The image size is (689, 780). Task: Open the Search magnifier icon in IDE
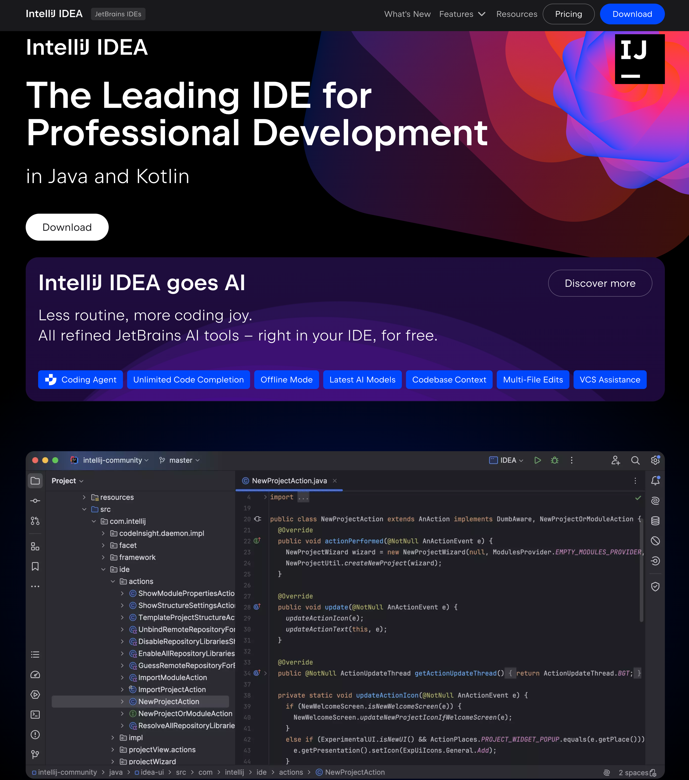point(635,460)
